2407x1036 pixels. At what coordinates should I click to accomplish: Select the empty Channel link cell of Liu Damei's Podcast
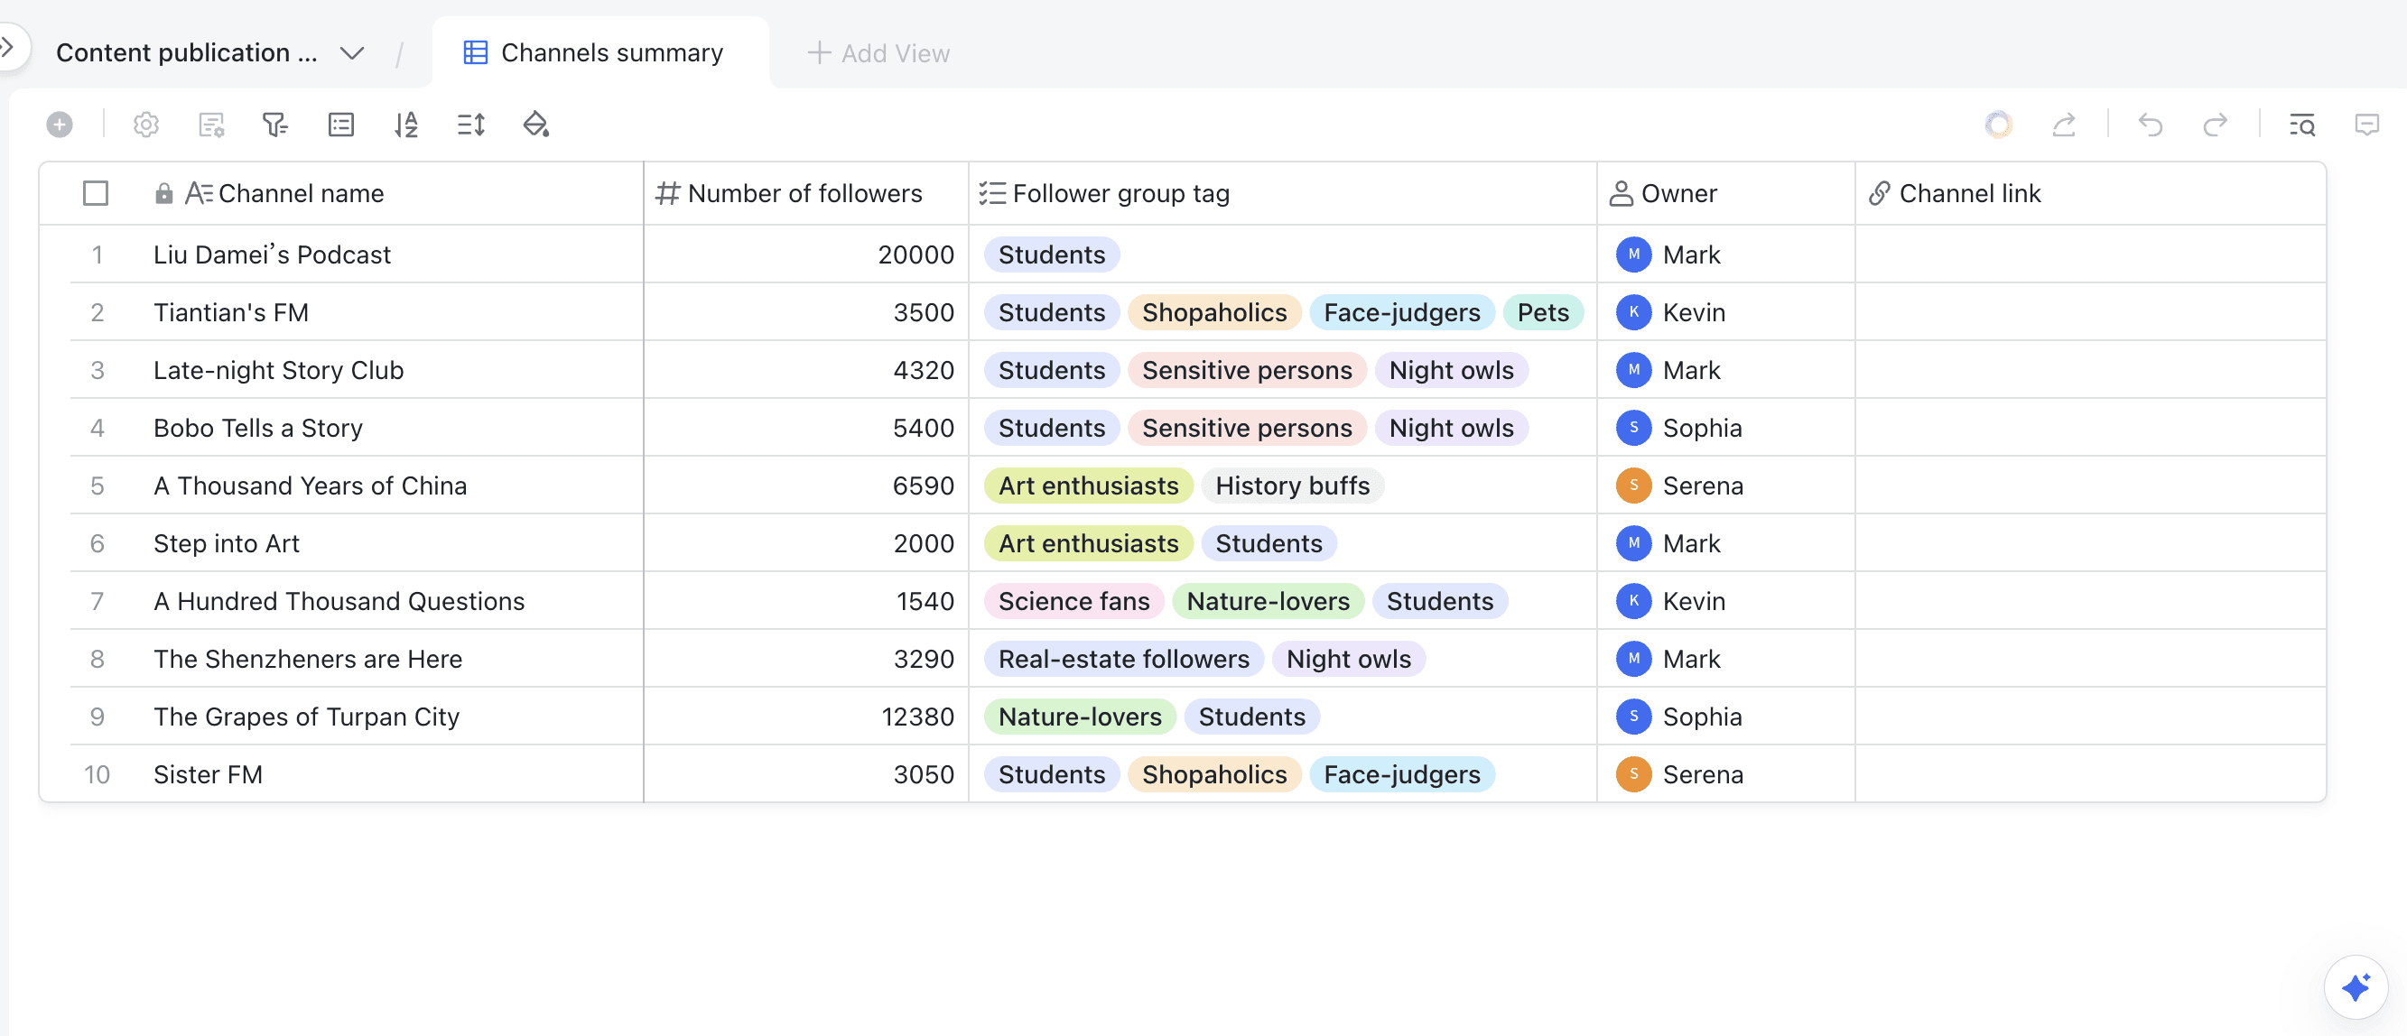tap(2089, 254)
